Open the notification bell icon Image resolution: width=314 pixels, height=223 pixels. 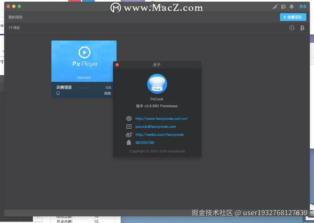292,6
